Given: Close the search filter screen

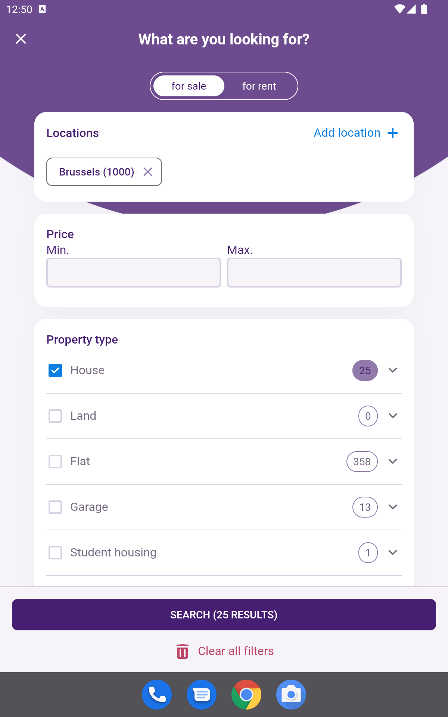Looking at the screenshot, I should click(x=21, y=39).
